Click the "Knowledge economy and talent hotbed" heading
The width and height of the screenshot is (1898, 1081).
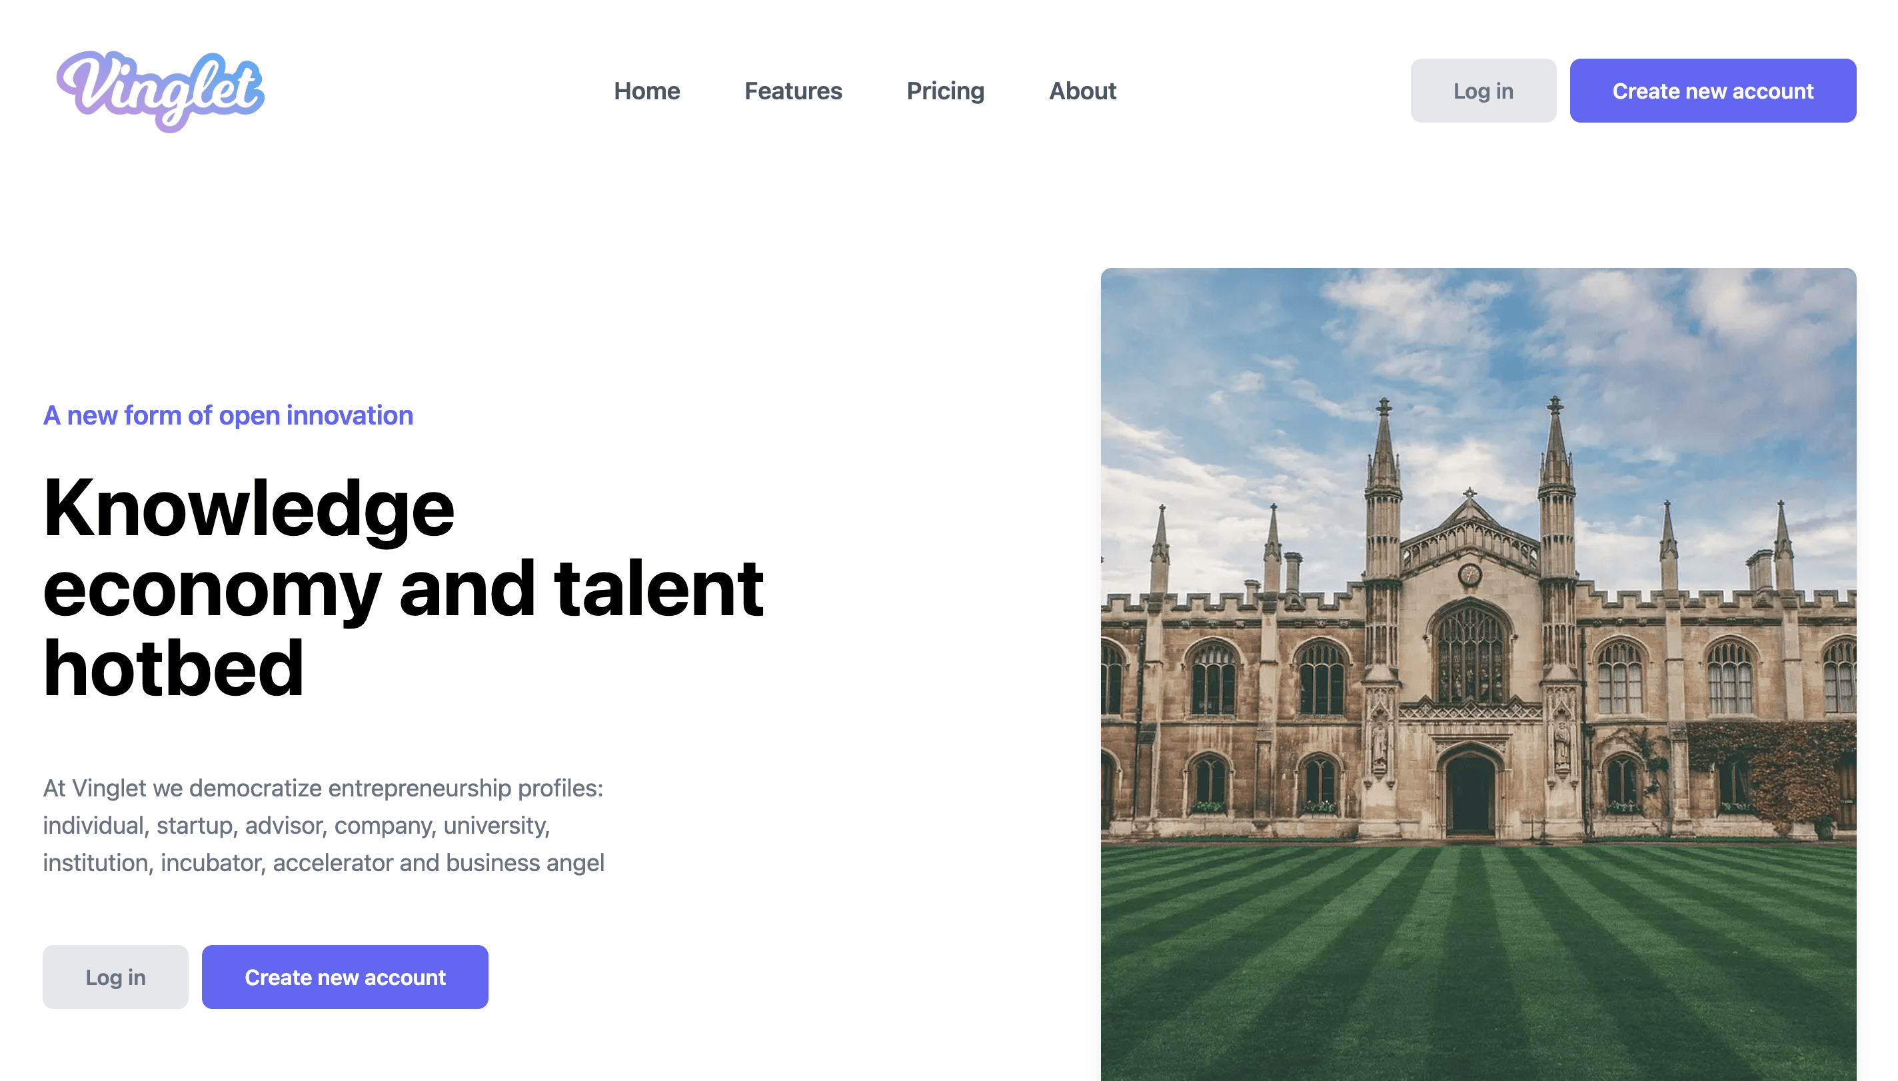[x=403, y=588]
